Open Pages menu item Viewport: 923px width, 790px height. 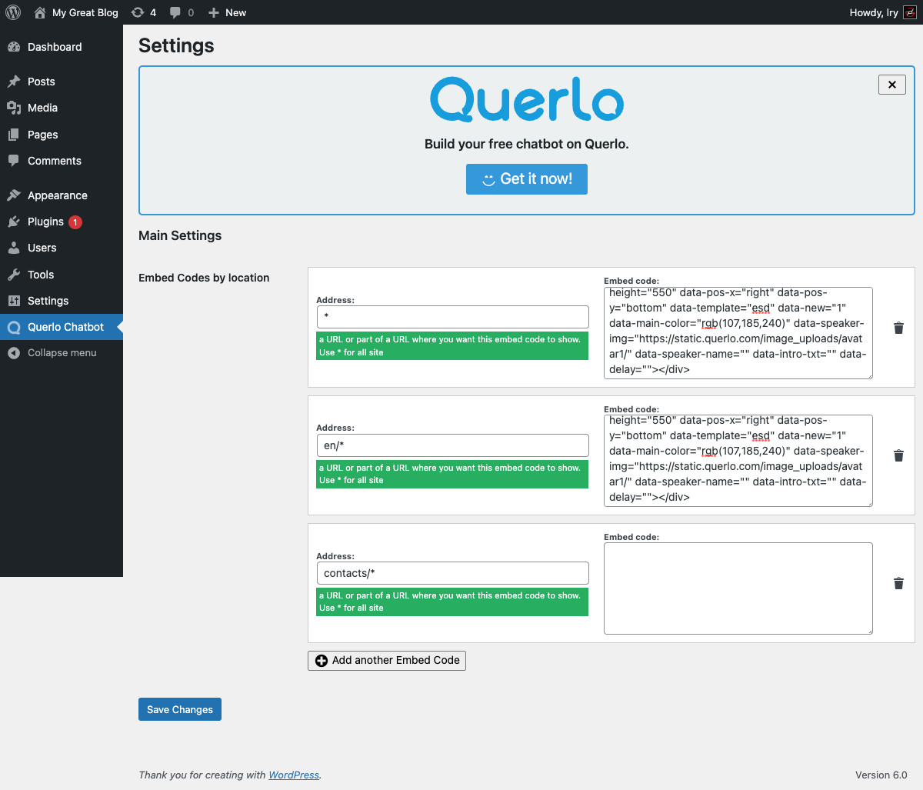[62, 135]
